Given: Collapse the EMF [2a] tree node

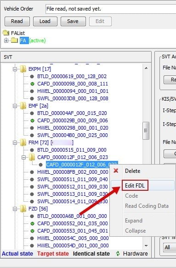Looking at the screenshot, I should (15, 106).
